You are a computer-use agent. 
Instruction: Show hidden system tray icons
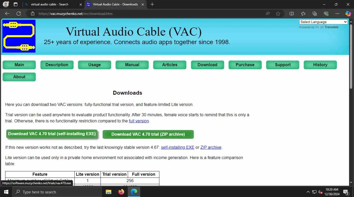coord(308,192)
